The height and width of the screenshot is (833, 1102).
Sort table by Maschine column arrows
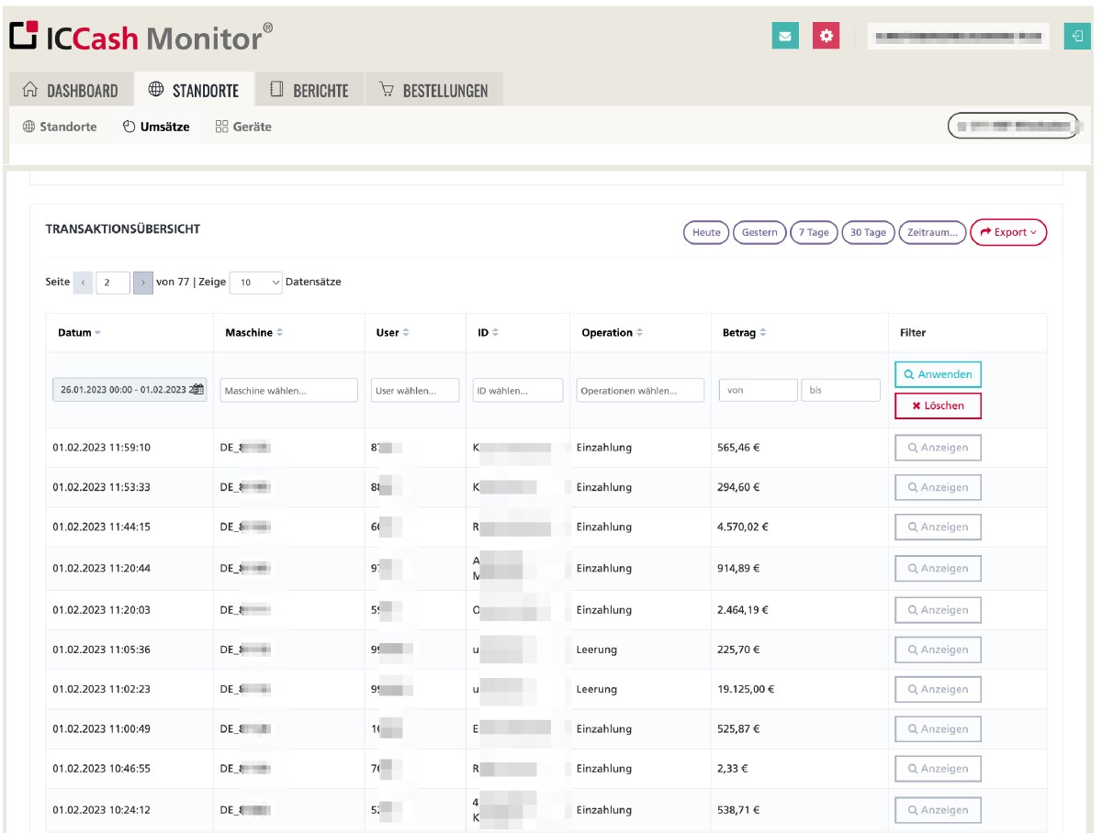pyautogui.click(x=279, y=333)
